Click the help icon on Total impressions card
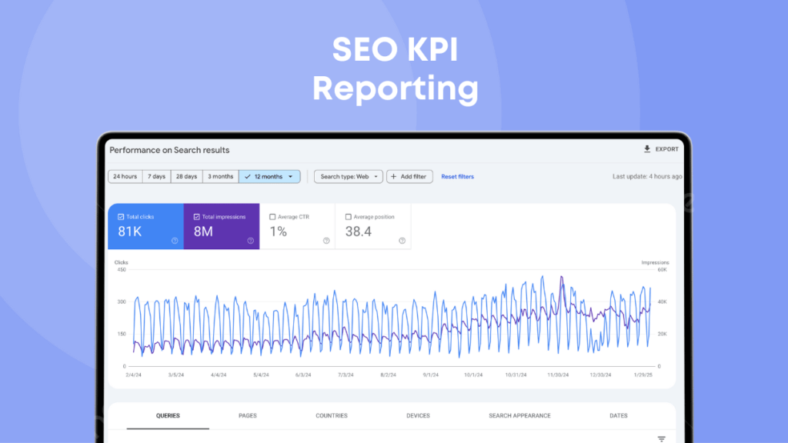 250,240
